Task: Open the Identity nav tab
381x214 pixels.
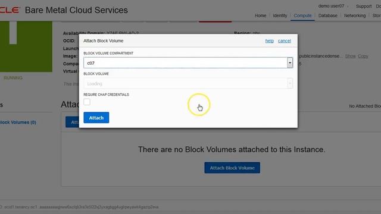Action: coord(280,15)
